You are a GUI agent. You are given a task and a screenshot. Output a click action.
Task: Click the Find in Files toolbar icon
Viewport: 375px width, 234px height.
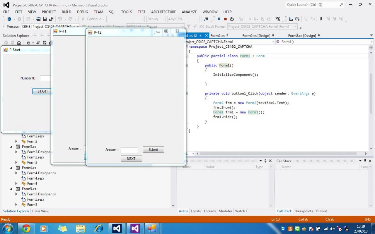pyautogui.click(x=206, y=19)
